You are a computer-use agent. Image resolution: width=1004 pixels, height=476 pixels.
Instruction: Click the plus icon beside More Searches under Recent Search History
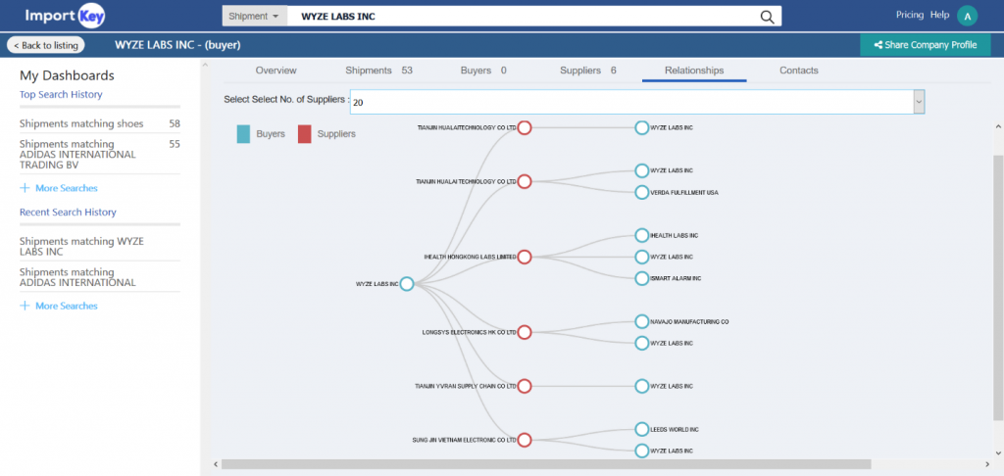point(25,306)
